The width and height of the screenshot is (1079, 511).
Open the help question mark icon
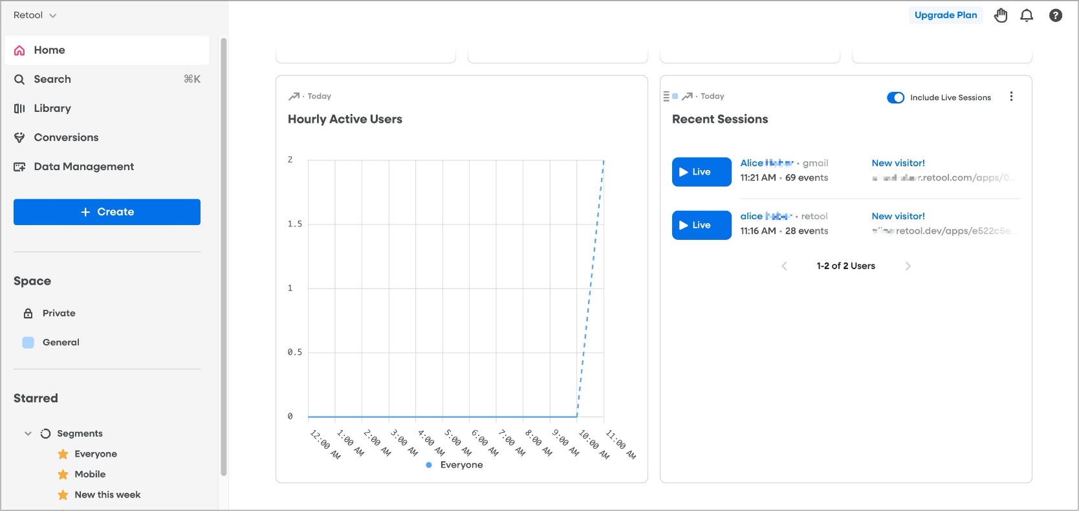pos(1055,16)
